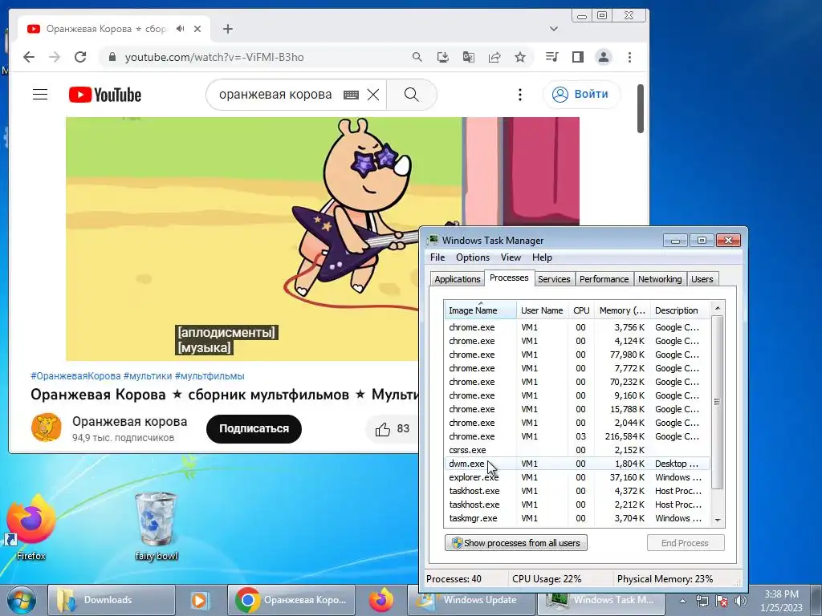
Task: Click Show processes from all users
Action: (x=516, y=543)
